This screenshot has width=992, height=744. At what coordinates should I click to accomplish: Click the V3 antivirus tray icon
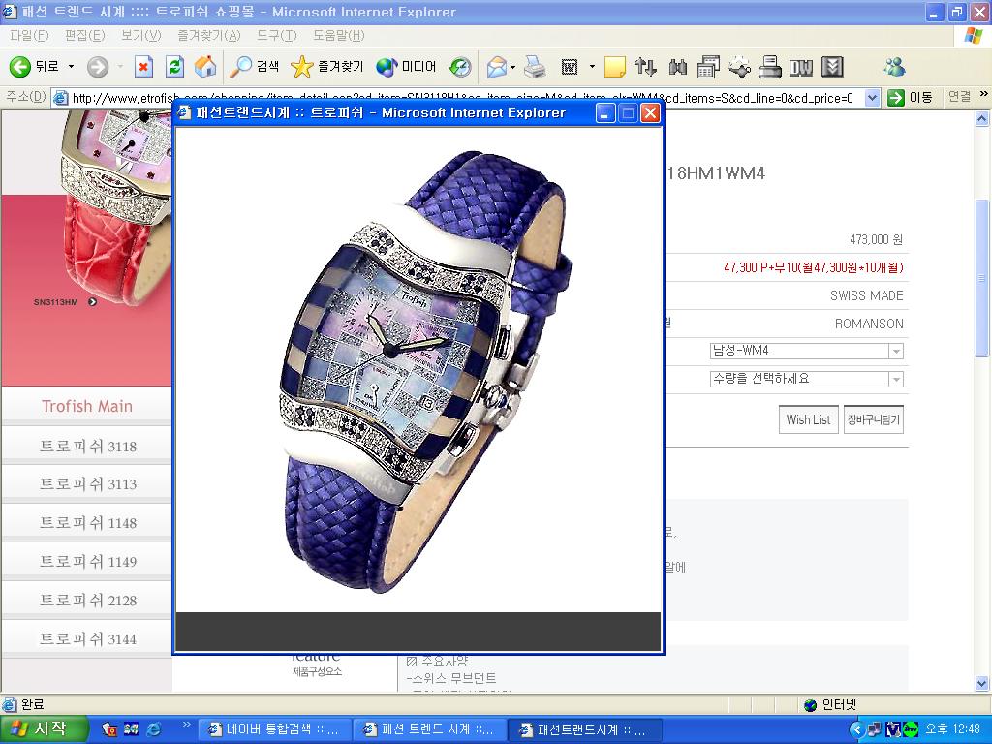click(893, 729)
